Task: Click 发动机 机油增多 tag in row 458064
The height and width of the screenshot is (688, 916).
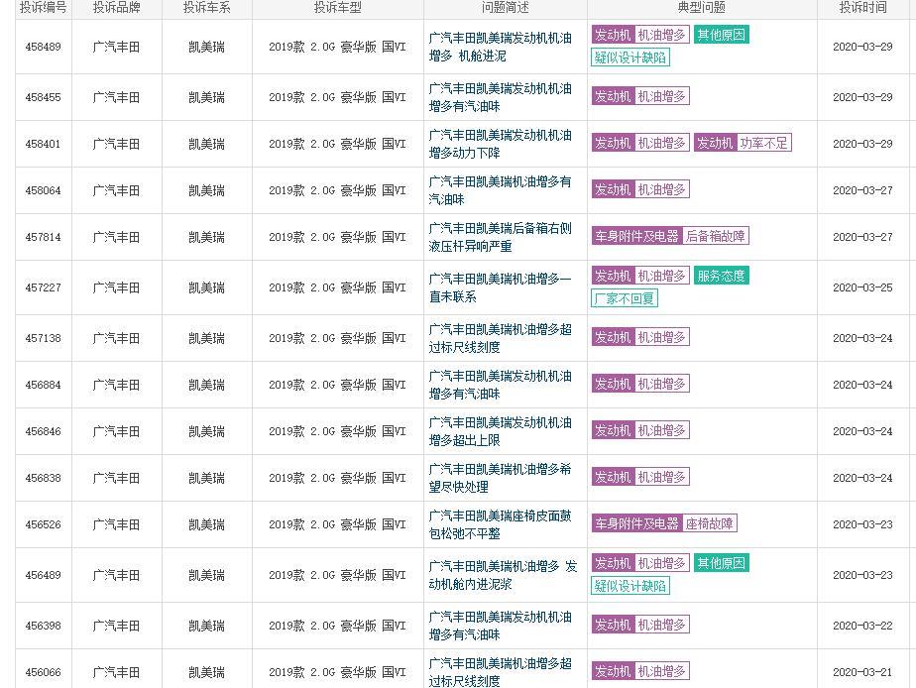Action: [x=640, y=189]
